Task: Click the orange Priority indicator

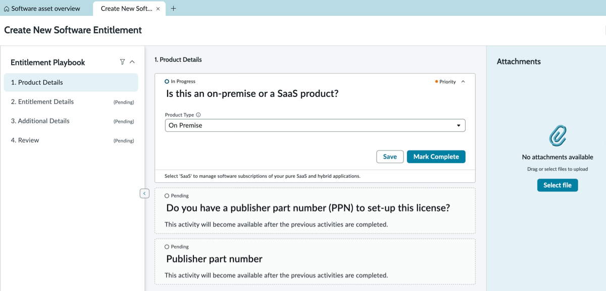Action: (436, 81)
